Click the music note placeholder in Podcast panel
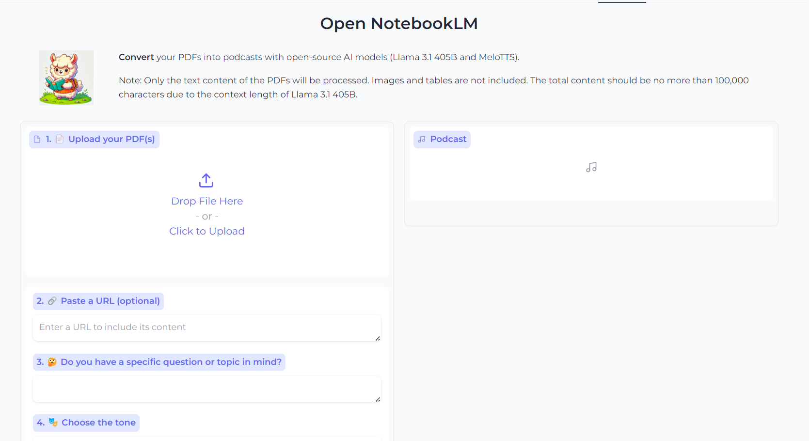809x441 pixels. pos(591,167)
